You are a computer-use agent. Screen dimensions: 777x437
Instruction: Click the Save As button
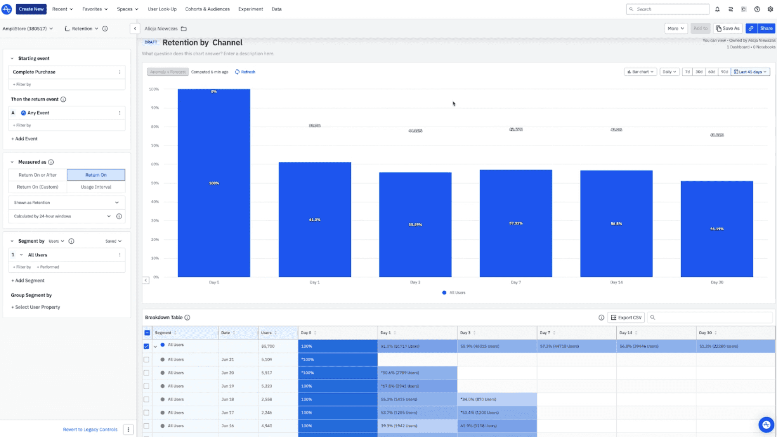[728, 28]
